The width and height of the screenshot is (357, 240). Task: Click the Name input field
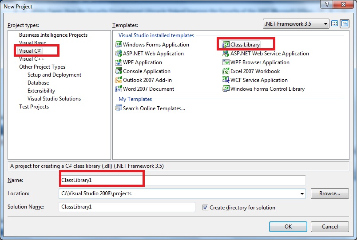(182, 180)
